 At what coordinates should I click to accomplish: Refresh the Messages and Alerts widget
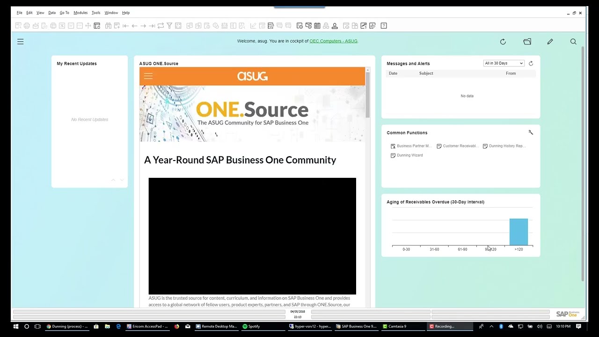pyautogui.click(x=531, y=63)
